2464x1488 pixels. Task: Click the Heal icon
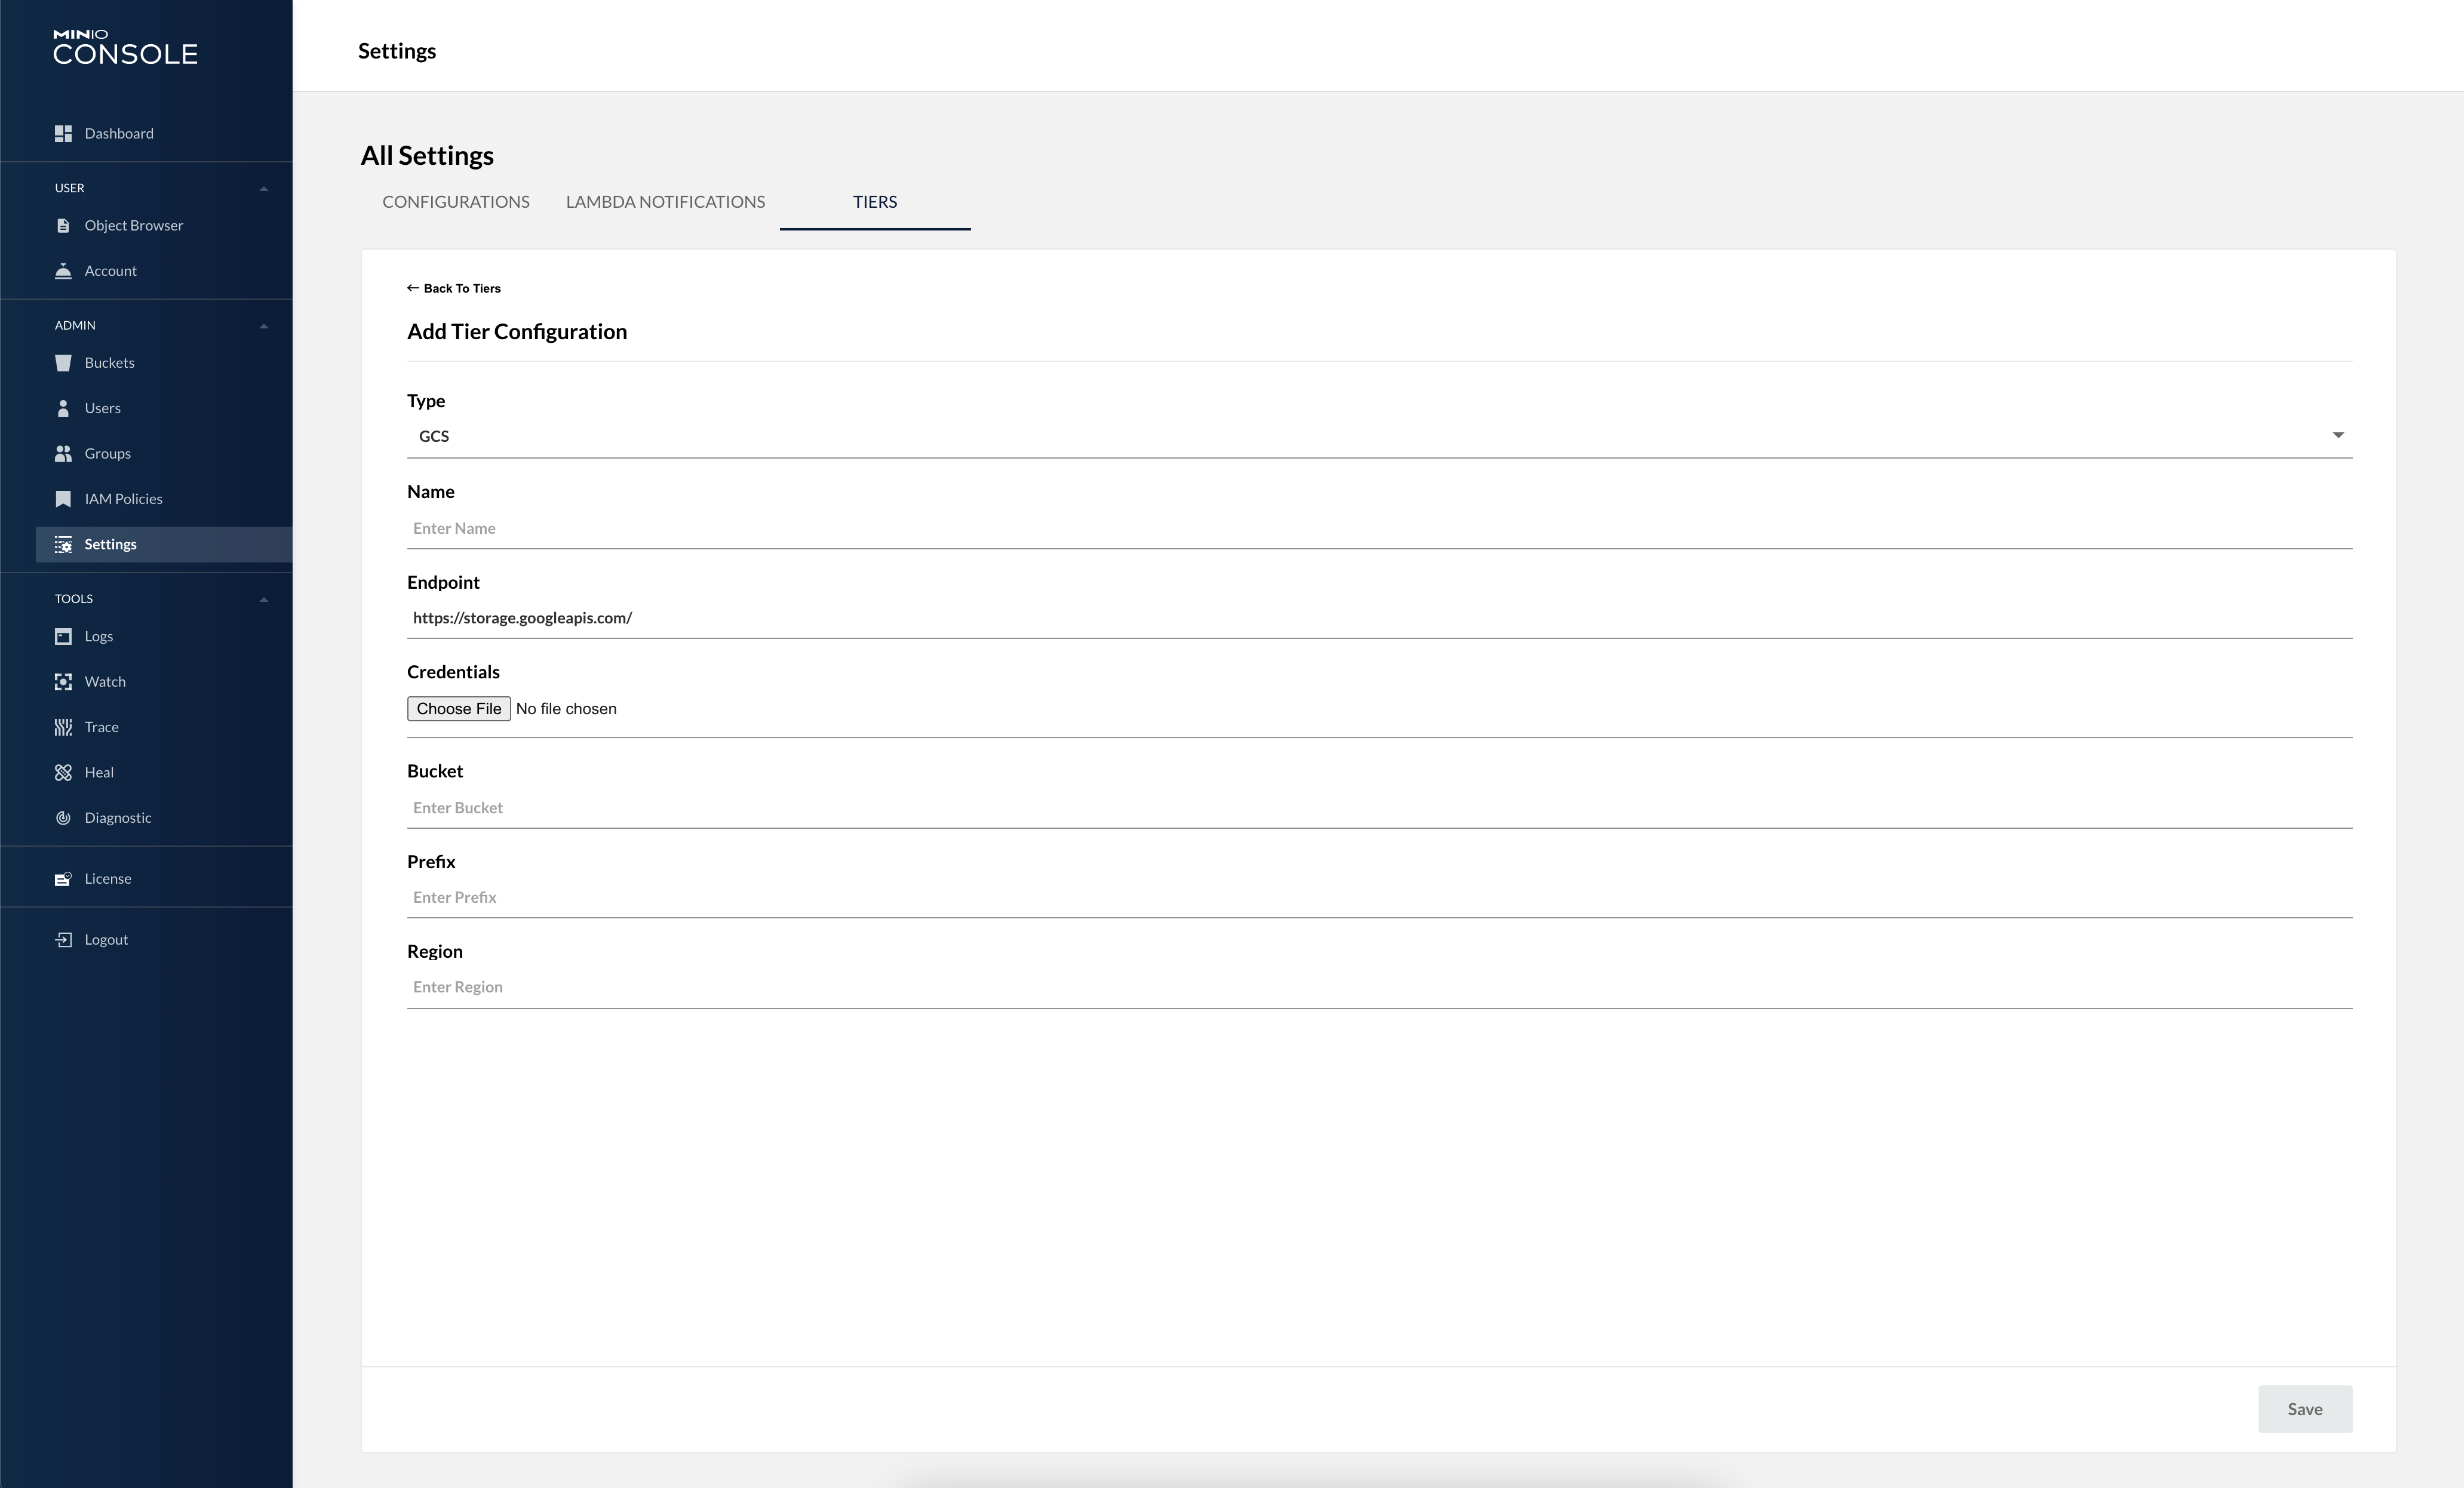63,772
